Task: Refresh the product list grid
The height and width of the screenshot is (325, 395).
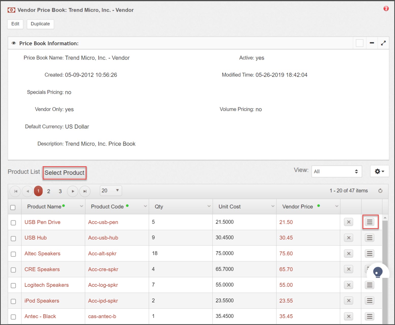Action: (x=380, y=191)
